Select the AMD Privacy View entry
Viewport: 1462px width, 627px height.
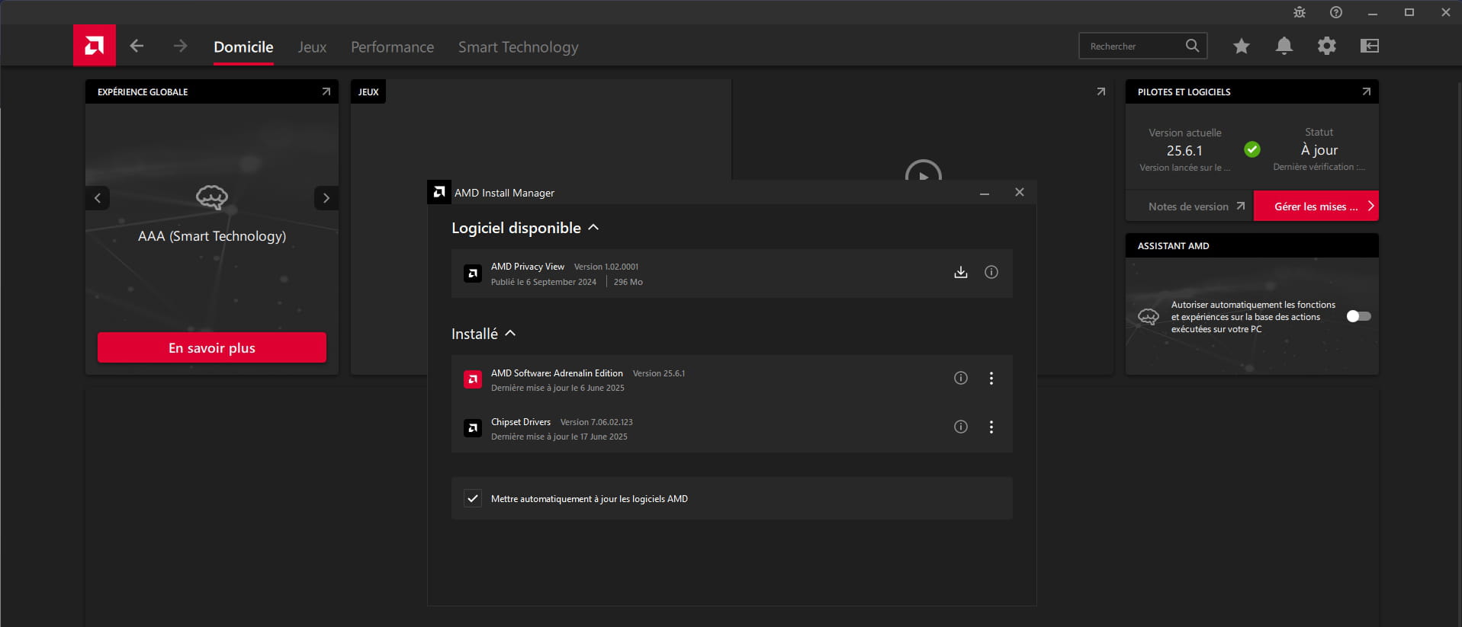[x=732, y=274]
